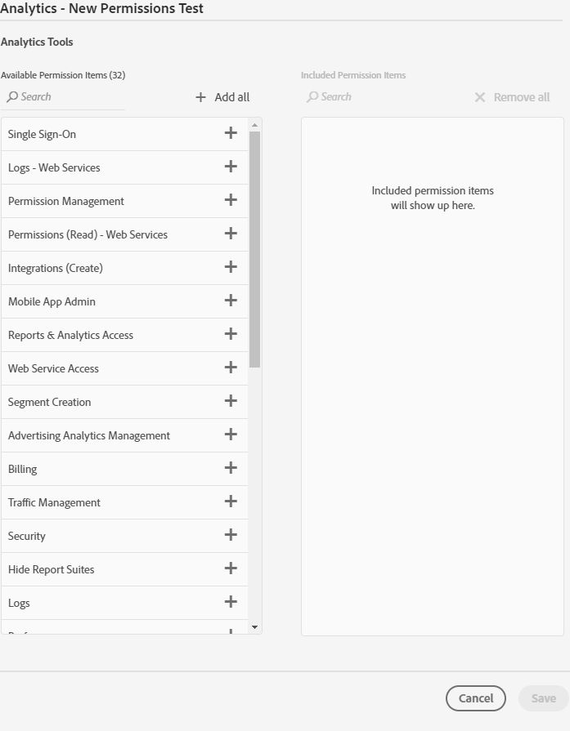Click the Save button

coord(543,698)
